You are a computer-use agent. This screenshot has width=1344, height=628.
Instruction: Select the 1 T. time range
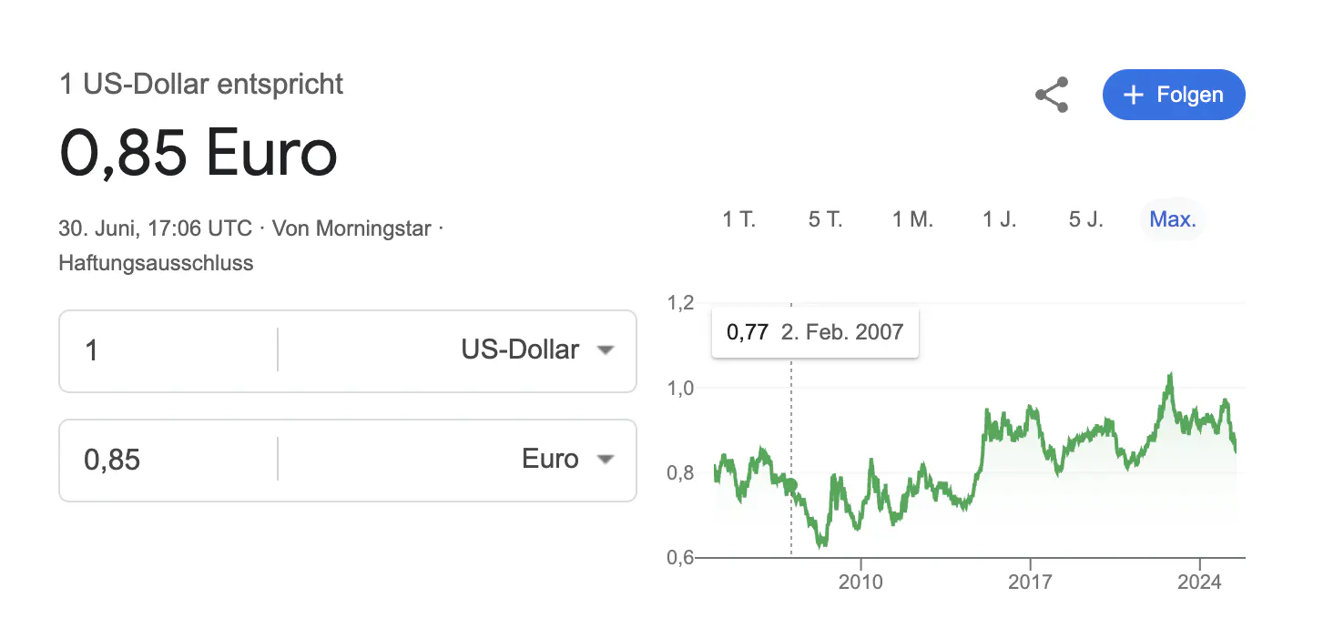point(739,219)
